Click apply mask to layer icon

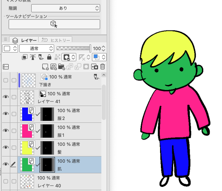(94, 67)
